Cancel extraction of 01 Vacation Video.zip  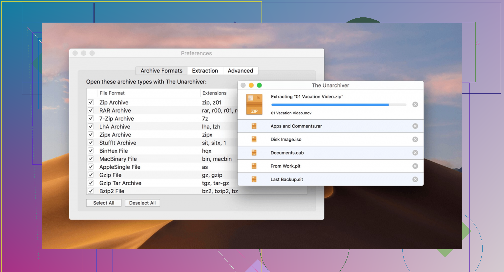pos(415,105)
